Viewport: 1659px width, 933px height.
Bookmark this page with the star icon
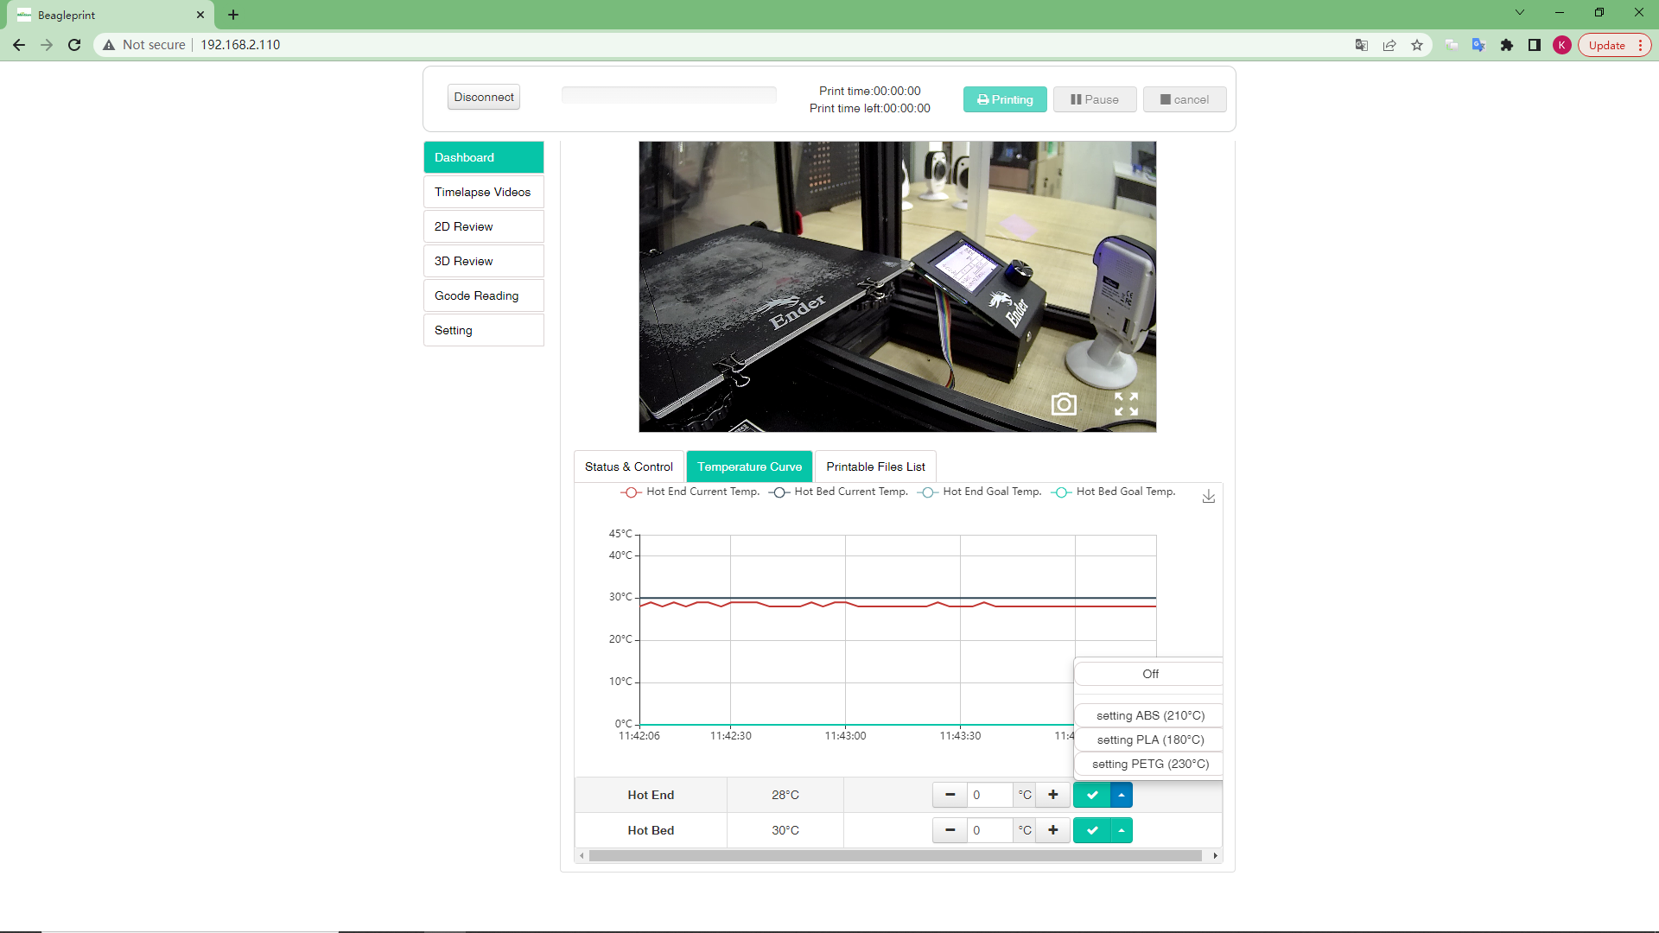(x=1417, y=45)
